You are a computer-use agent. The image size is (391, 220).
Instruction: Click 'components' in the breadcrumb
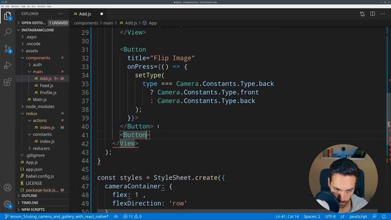coord(86,23)
